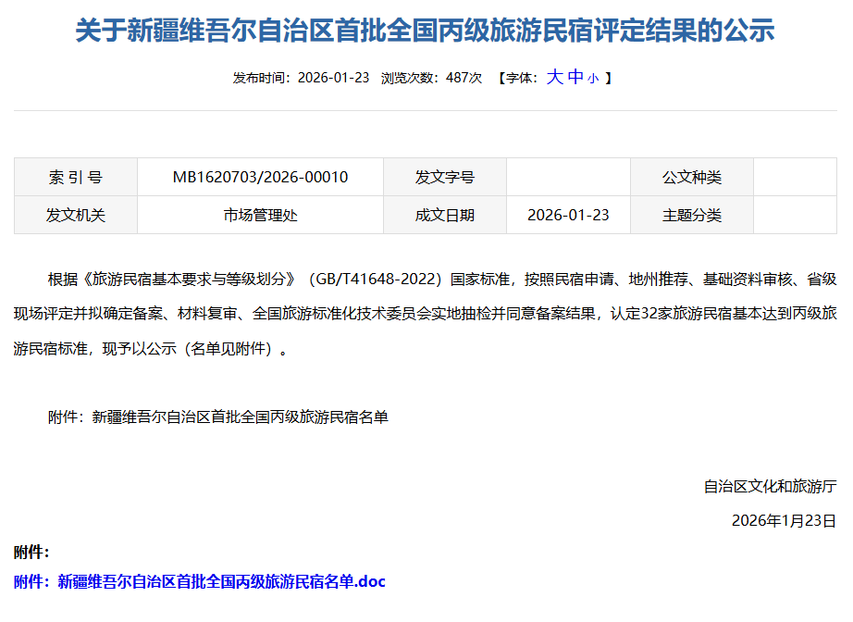Set font size to medium (中)
This screenshot has height=622, width=853.
[575, 77]
